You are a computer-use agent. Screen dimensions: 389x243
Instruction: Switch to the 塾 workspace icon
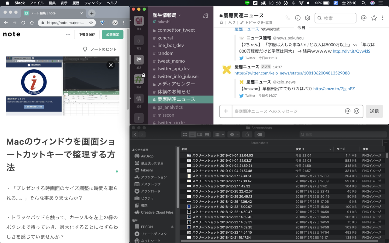pyautogui.click(x=139, y=60)
